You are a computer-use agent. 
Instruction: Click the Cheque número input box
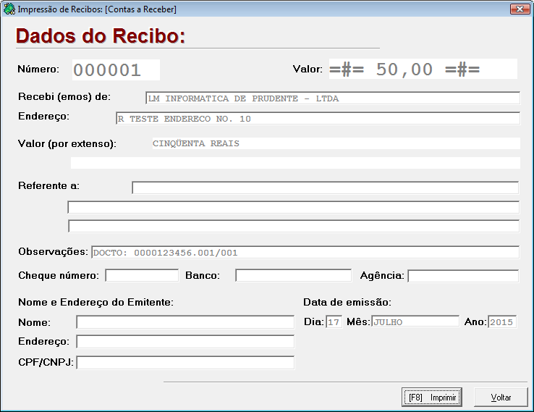142,276
